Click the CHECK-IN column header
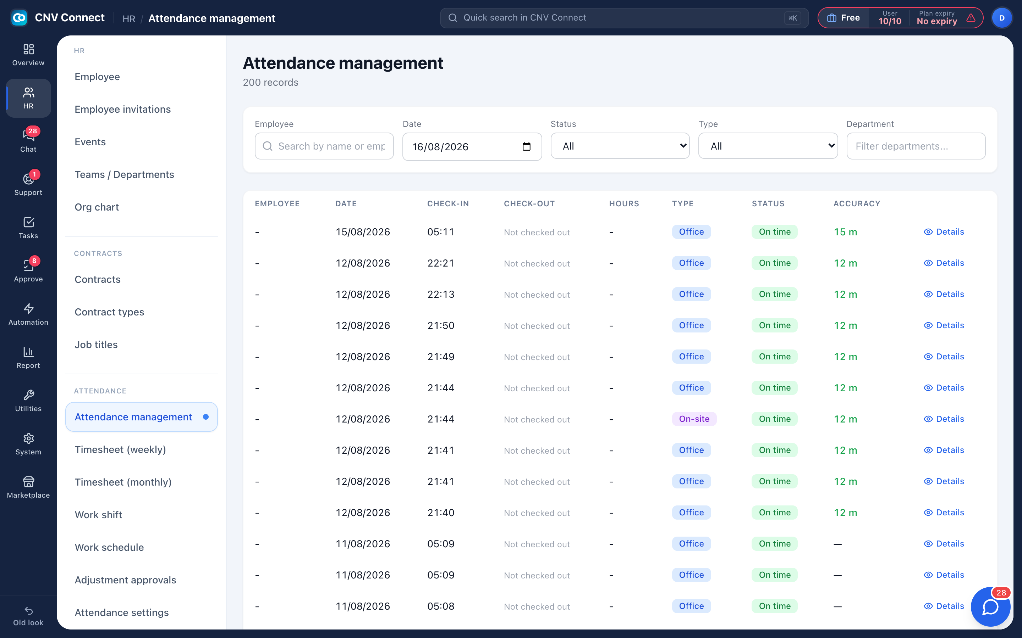Viewport: 1022px width, 638px height. coord(448,204)
